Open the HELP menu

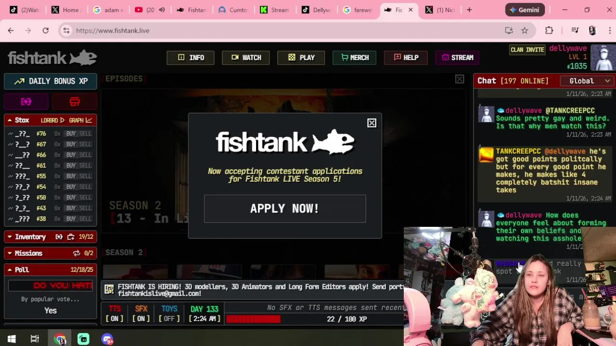click(406, 58)
